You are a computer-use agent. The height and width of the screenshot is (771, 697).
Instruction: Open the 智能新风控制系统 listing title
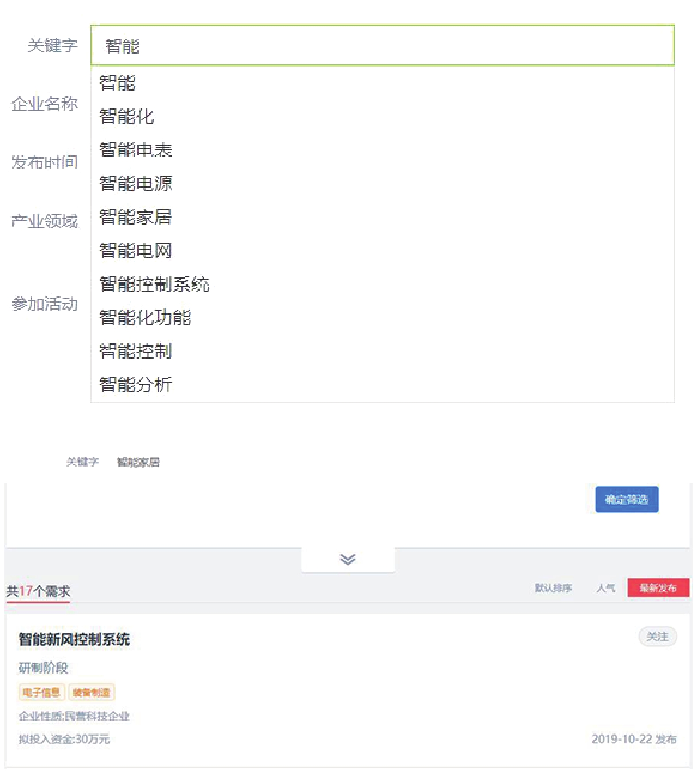74,639
